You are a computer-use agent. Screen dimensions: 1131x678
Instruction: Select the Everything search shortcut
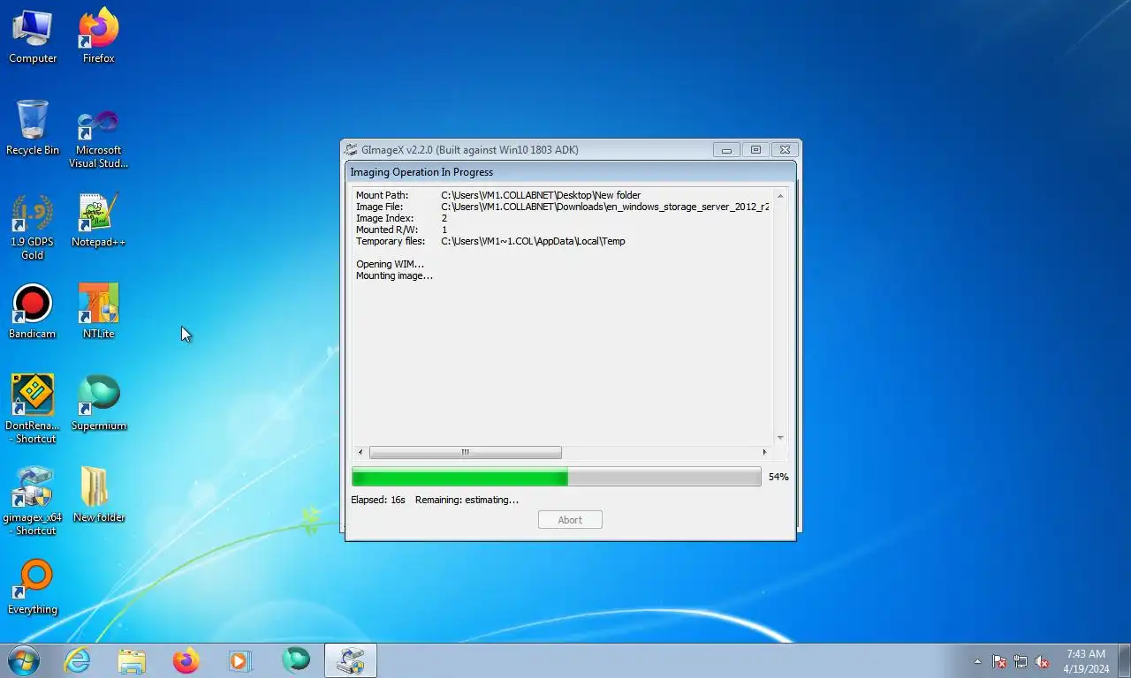[33, 587]
